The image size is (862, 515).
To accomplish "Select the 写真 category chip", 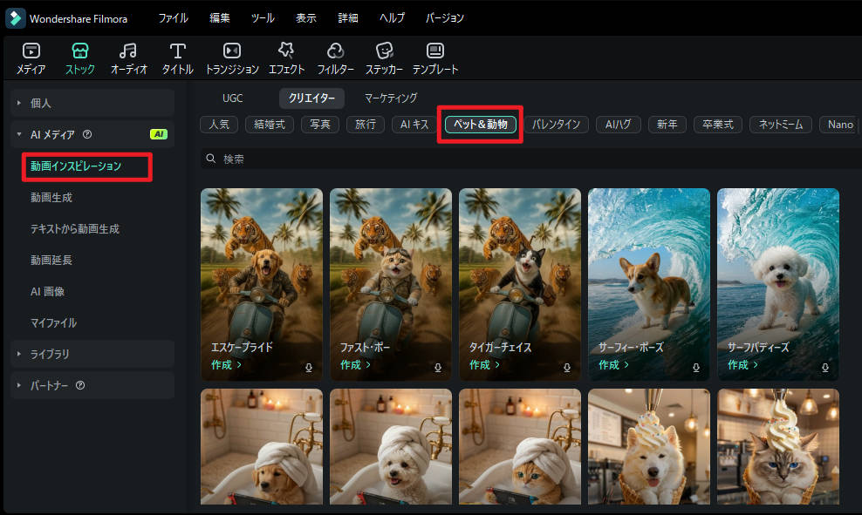I will tap(320, 125).
